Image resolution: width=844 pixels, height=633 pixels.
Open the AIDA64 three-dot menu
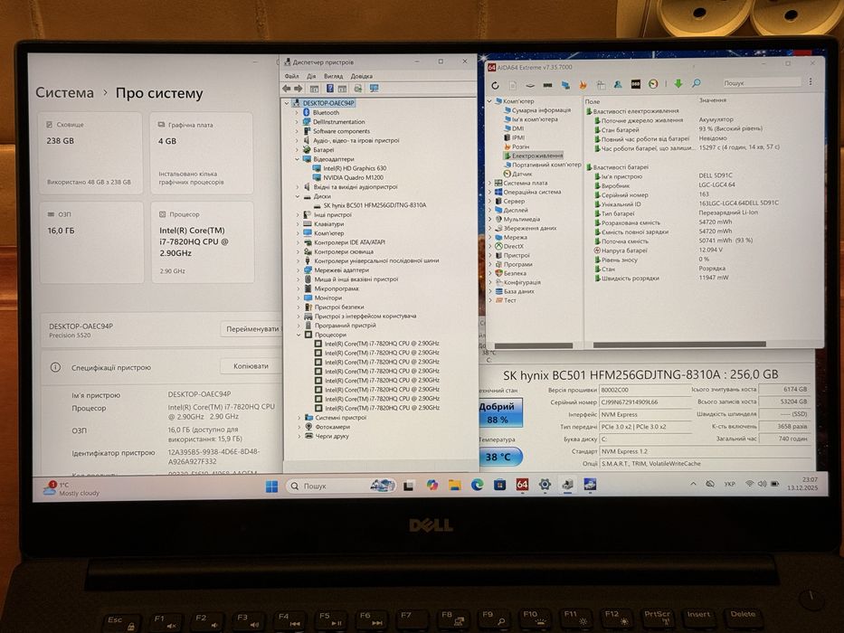point(811,81)
